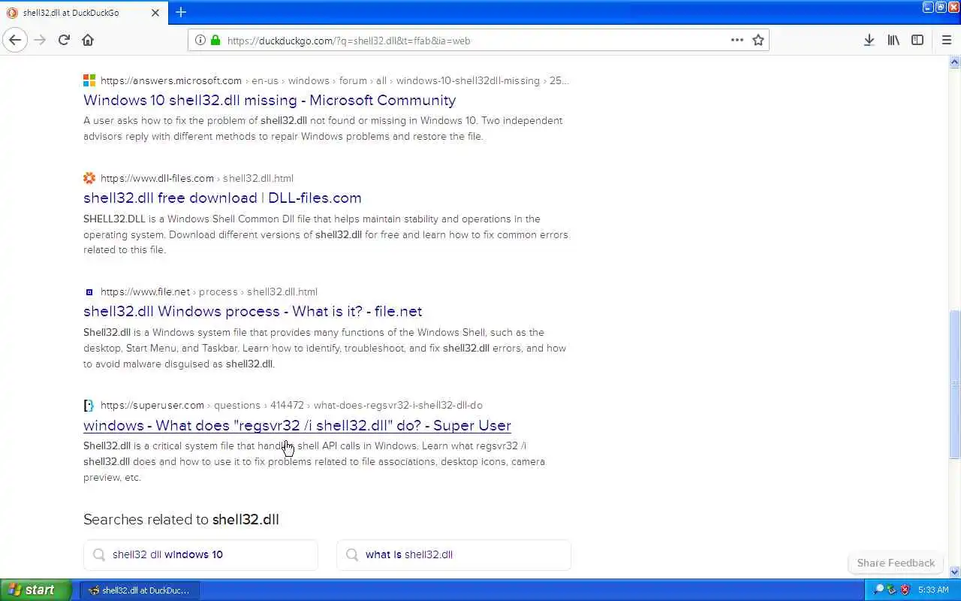Screen dimensions: 961x601
Task: Toggle the sidebar view icon
Action: click(917, 40)
